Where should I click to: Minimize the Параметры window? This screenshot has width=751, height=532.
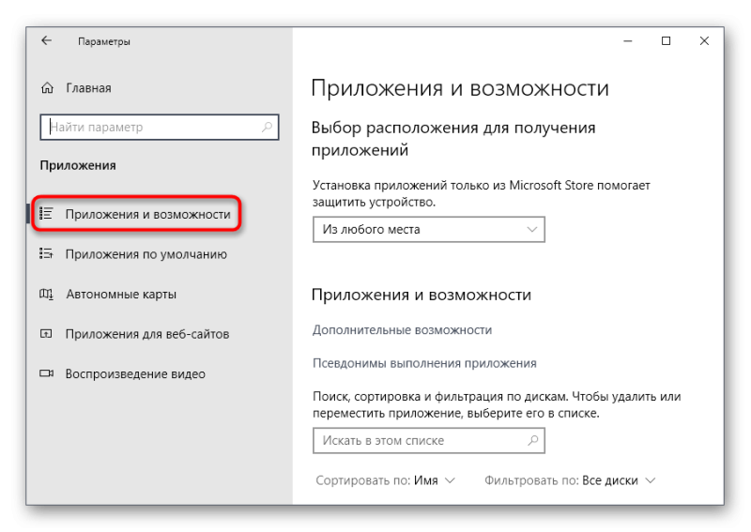pos(628,41)
